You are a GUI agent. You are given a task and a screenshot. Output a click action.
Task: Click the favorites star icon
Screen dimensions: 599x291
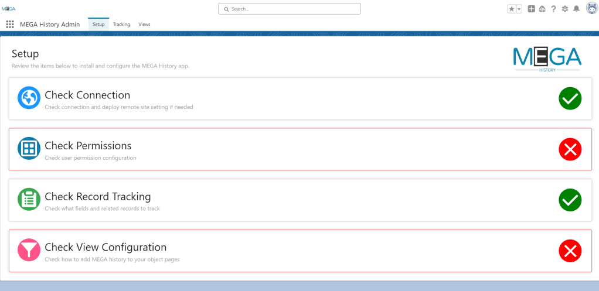(x=512, y=9)
